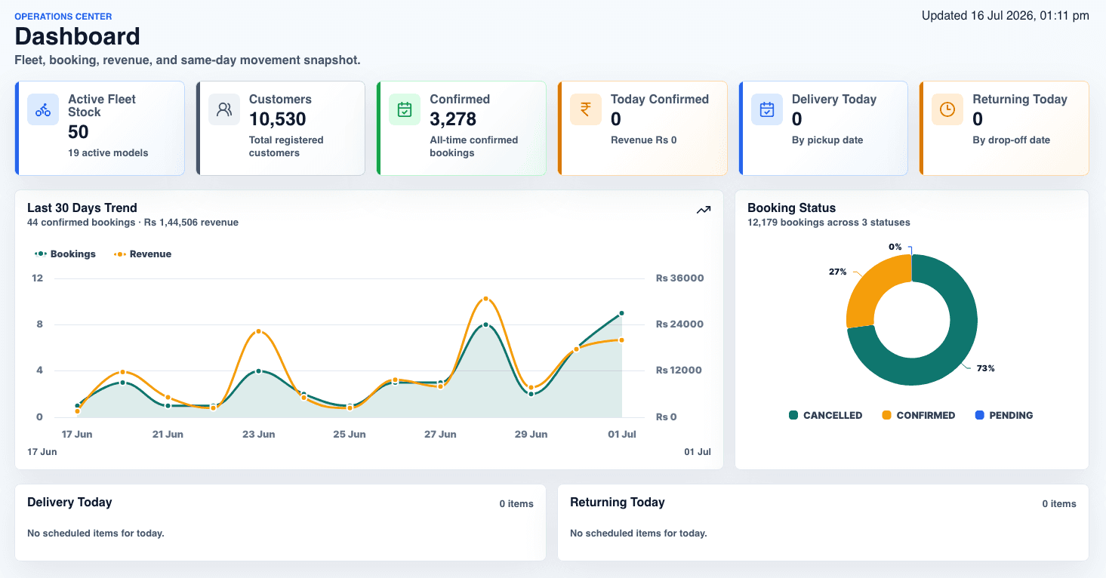Click the 23 Jun revenue data point
The width and height of the screenshot is (1106, 578).
pos(258,331)
